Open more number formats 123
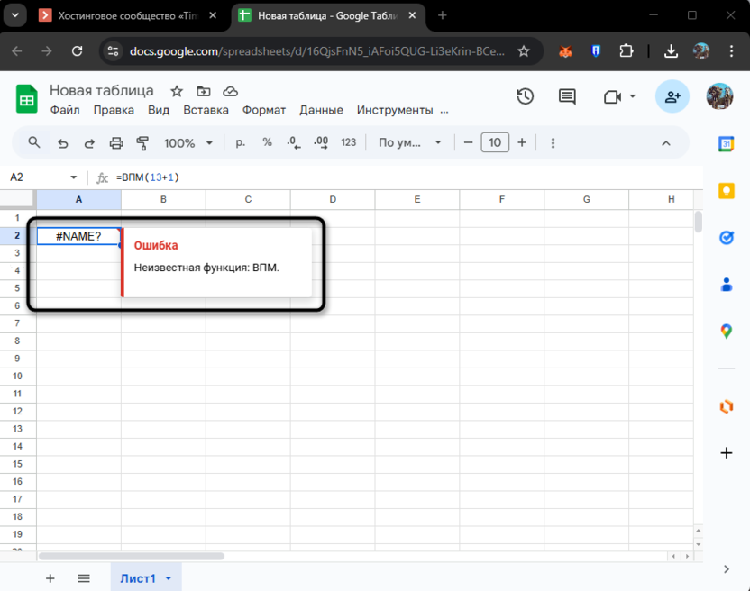Image resolution: width=750 pixels, height=591 pixels. pyautogui.click(x=348, y=142)
